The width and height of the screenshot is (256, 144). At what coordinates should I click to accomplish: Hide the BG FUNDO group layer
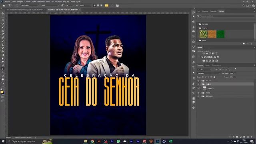point(198,96)
